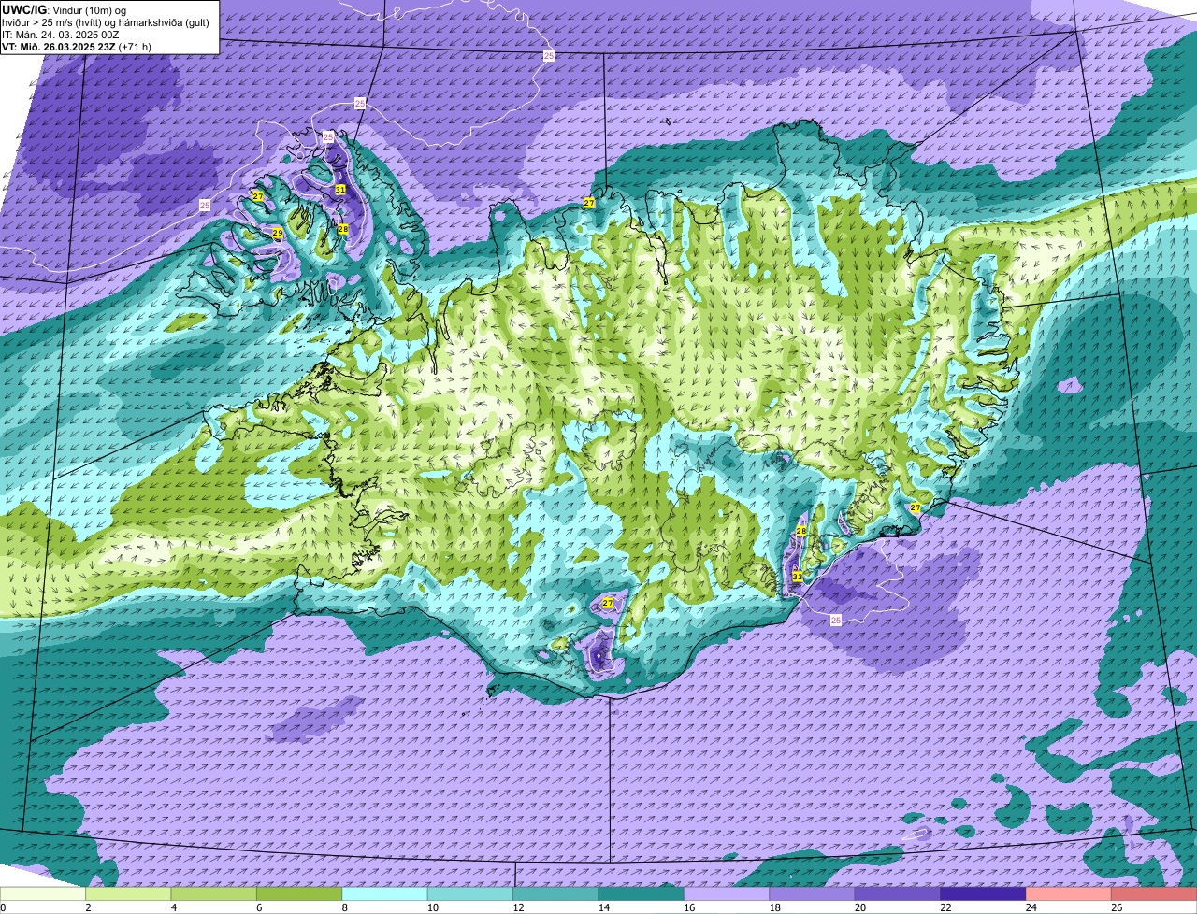Select the "hviður > 25 m/s (hvítt)" line
The image size is (1197, 914).
click(x=52, y=22)
